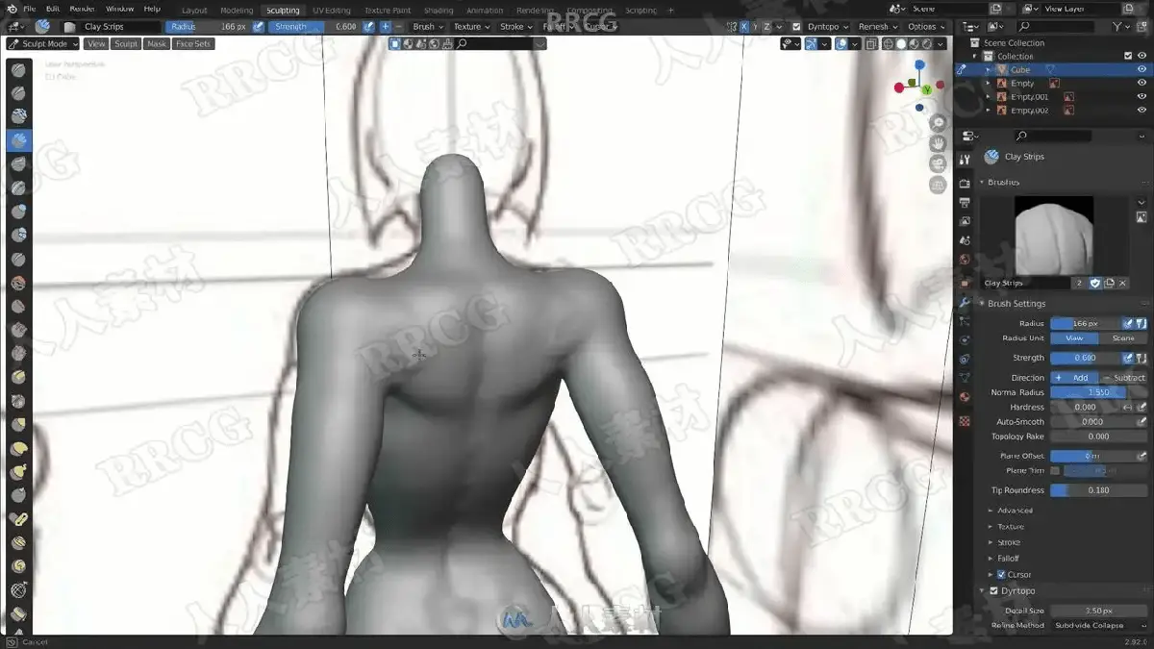This screenshot has width=1154, height=649.
Task: Switch to the Shading workspace tab
Action: (439, 10)
